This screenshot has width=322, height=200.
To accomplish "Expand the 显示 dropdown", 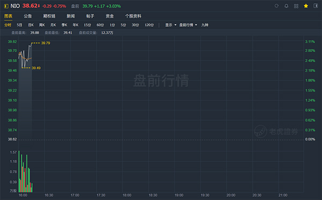I will tap(171, 25).
